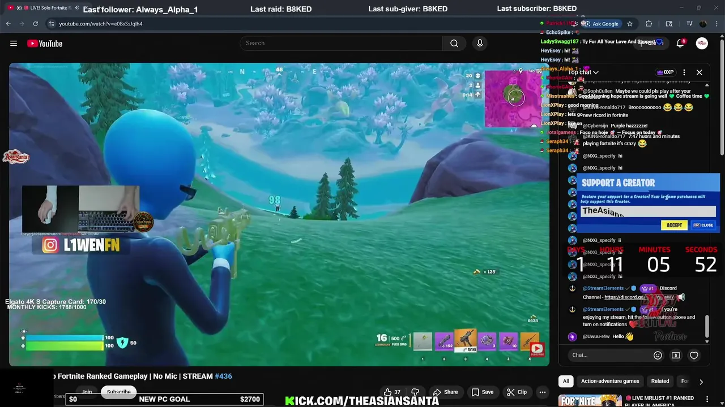Image resolution: width=725 pixels, height=407 pixels.
Task: Click page vertical scrollbar
Action: pos(722,96)
